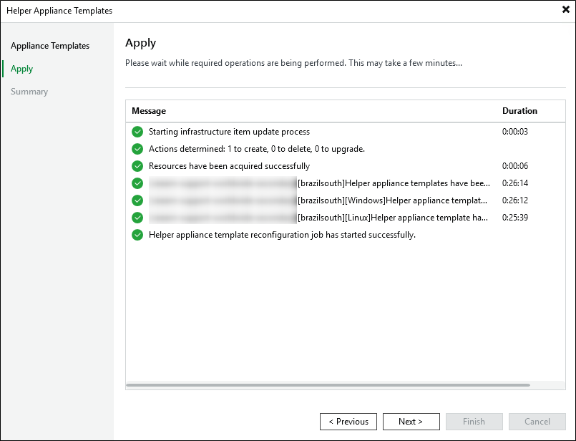Click success icon beside reconfiguration job started message
The height and width of the screenshot is (441, 576).
point(137,235)
